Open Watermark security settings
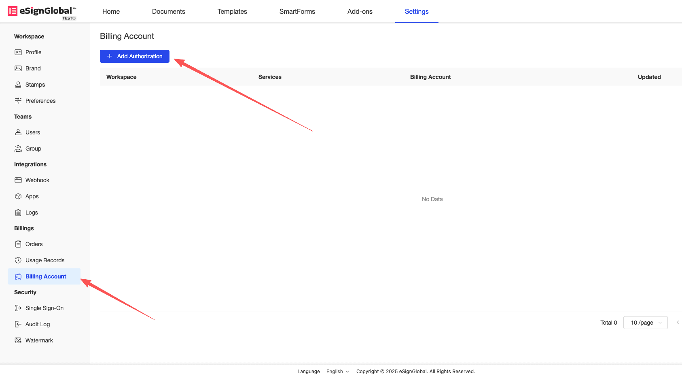This screenshot has height=376, width=682. (39, 340)
